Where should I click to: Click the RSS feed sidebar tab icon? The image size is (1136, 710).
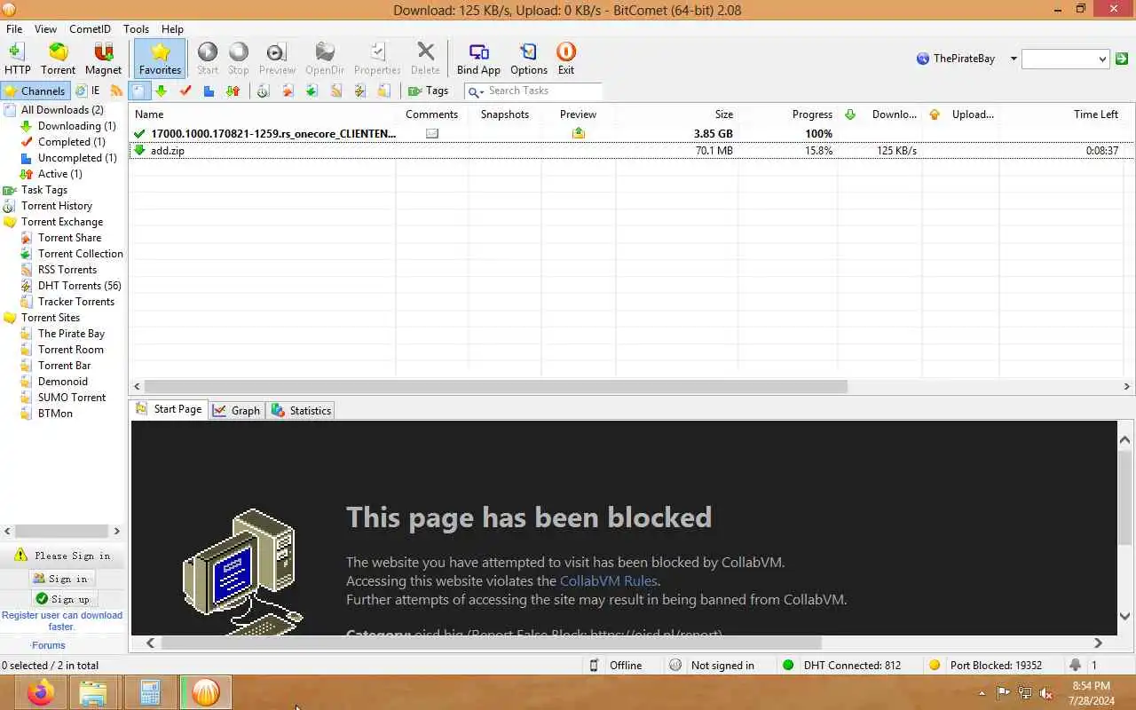click(116, 91)
